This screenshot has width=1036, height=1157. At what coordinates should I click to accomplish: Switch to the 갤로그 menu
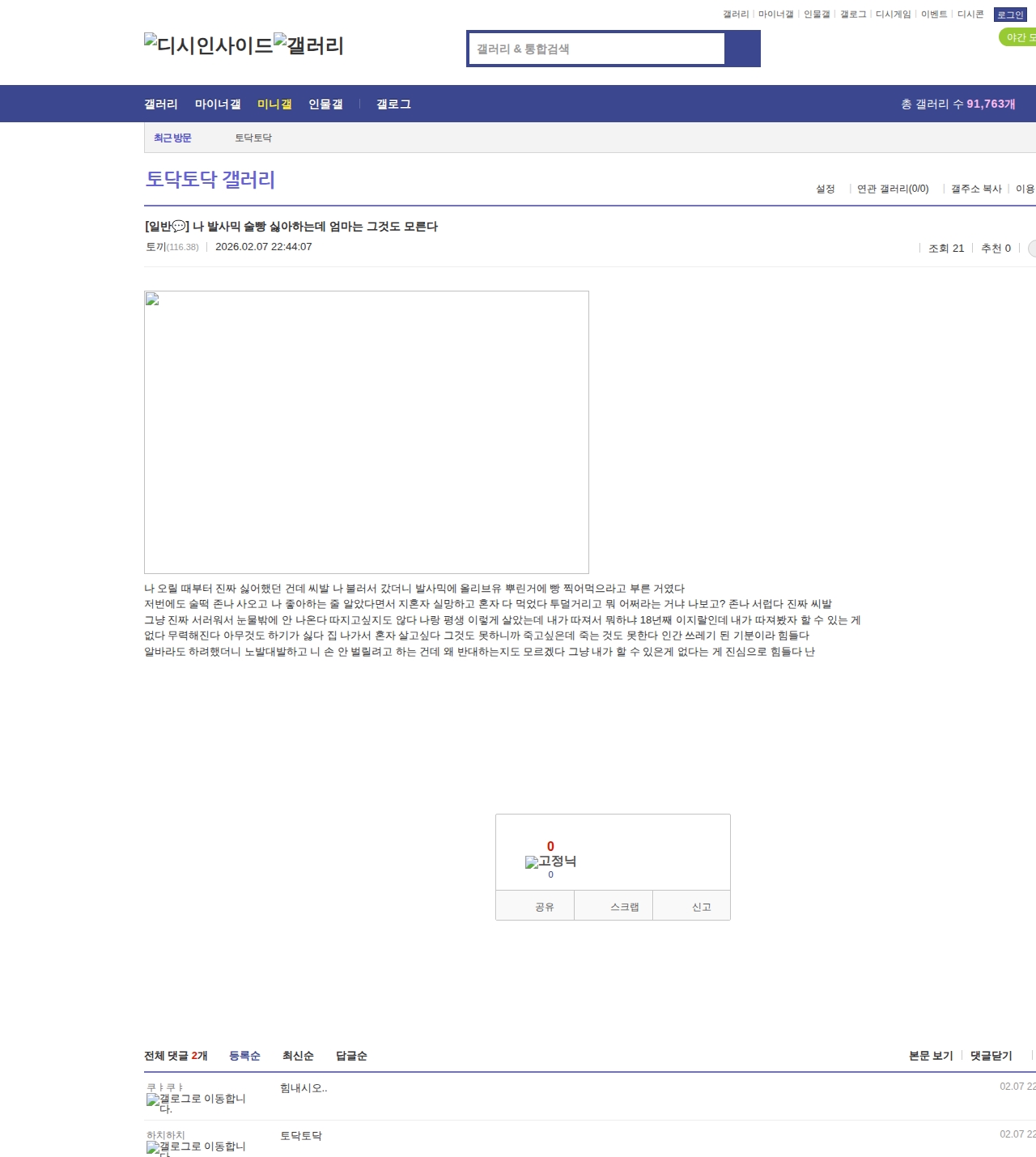[393, 104]
